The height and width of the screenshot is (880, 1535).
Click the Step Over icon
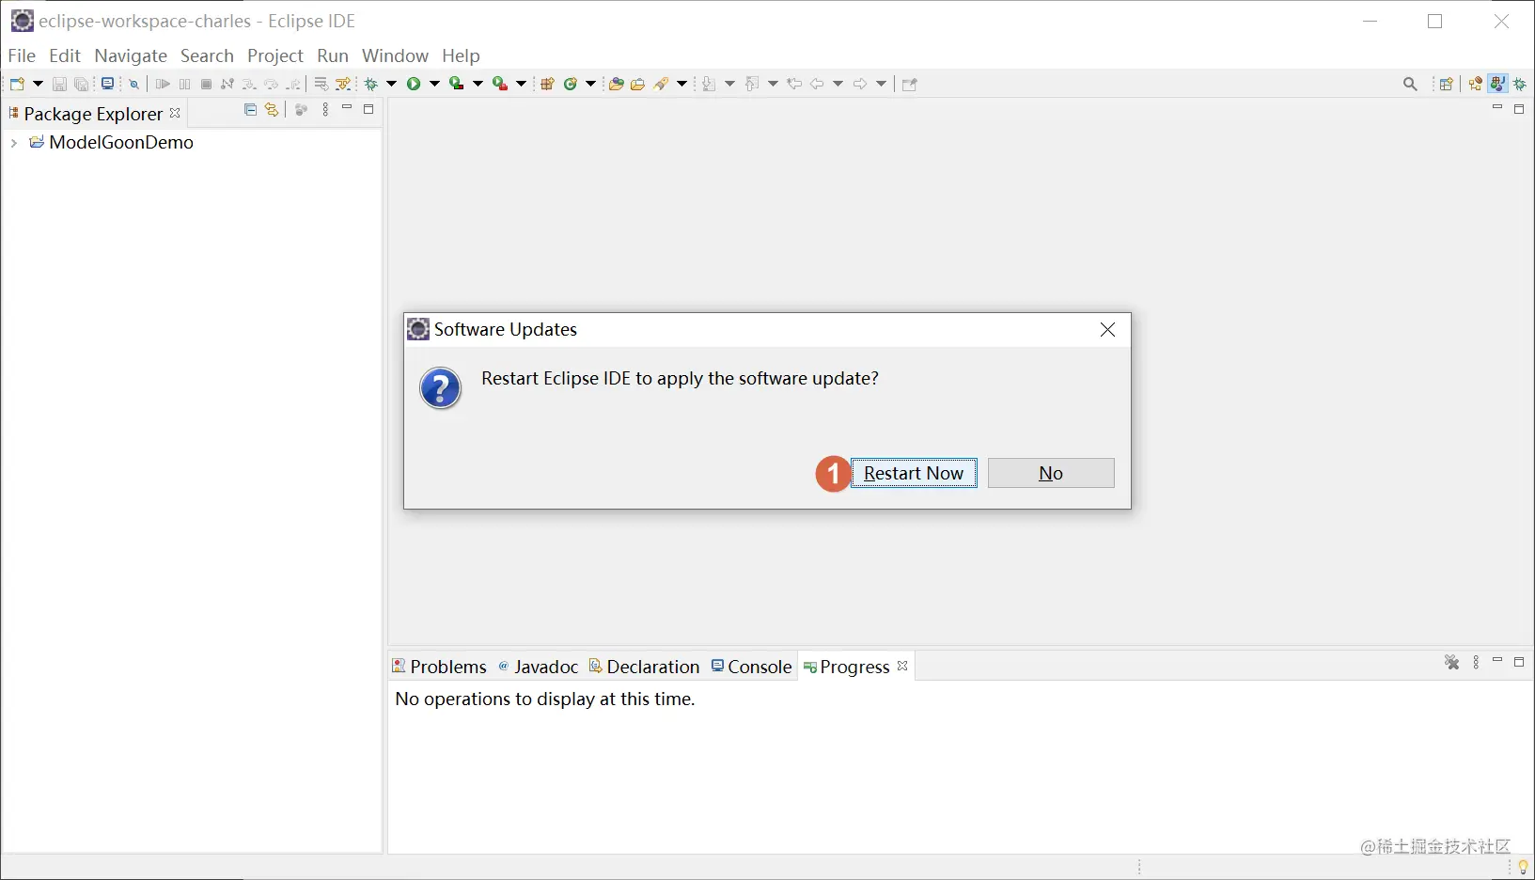click(272, 84)
